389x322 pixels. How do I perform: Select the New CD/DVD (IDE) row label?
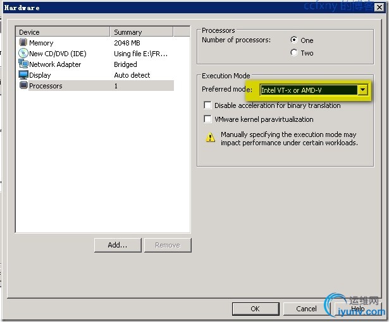pos(58,54)
